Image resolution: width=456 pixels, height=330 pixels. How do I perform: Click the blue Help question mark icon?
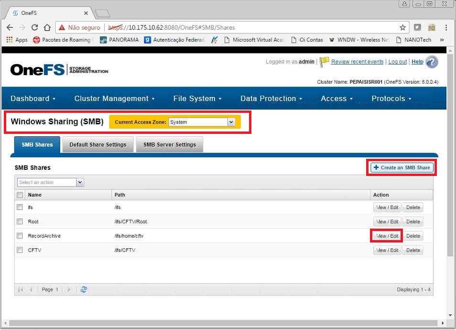pyautogui.click(x=432, y=62)
